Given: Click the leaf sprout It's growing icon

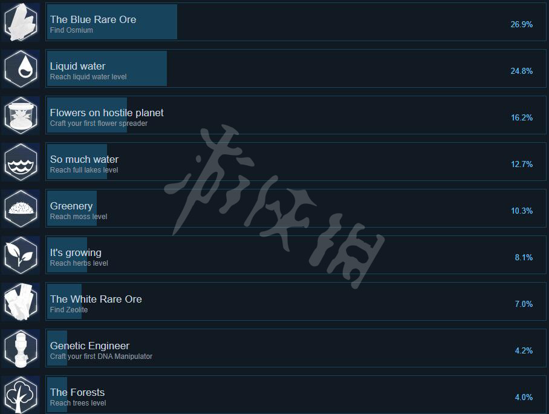Looking at the screenshot, I should (21, 255).
